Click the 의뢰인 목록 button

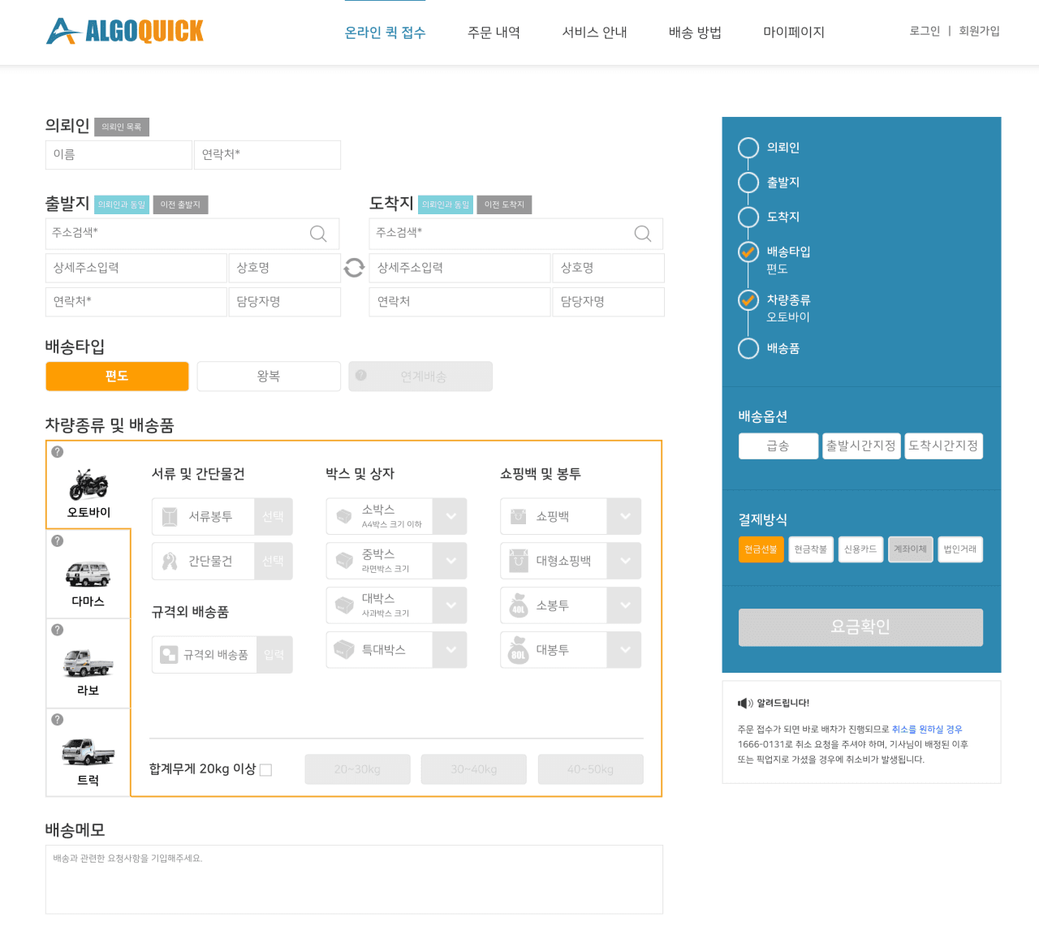click(x=122, y=127)
